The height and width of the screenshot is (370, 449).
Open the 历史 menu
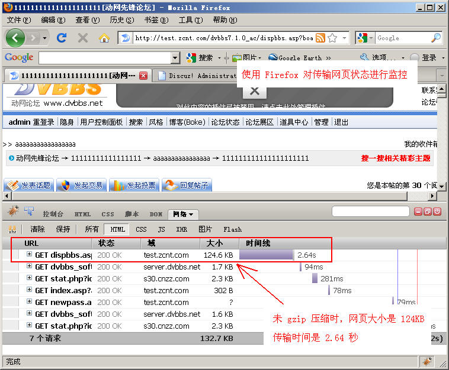click(x=122, y=20)
